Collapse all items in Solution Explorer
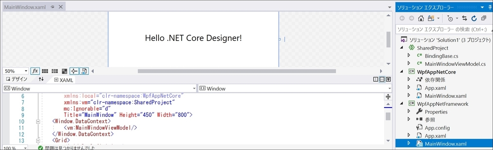Screen dimensions: 493x150 pos(484,18)
